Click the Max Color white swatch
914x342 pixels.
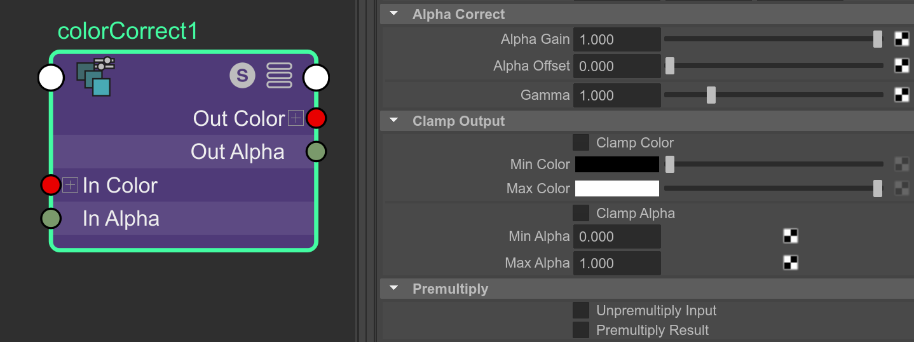(x=617, y=188)
